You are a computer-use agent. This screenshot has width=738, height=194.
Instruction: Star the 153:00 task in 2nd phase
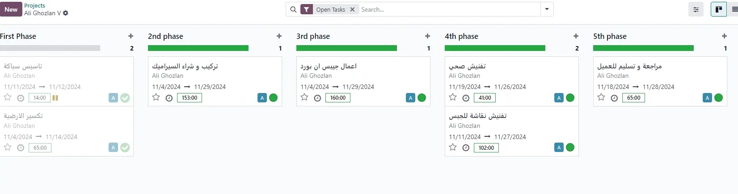pos(156,97)
